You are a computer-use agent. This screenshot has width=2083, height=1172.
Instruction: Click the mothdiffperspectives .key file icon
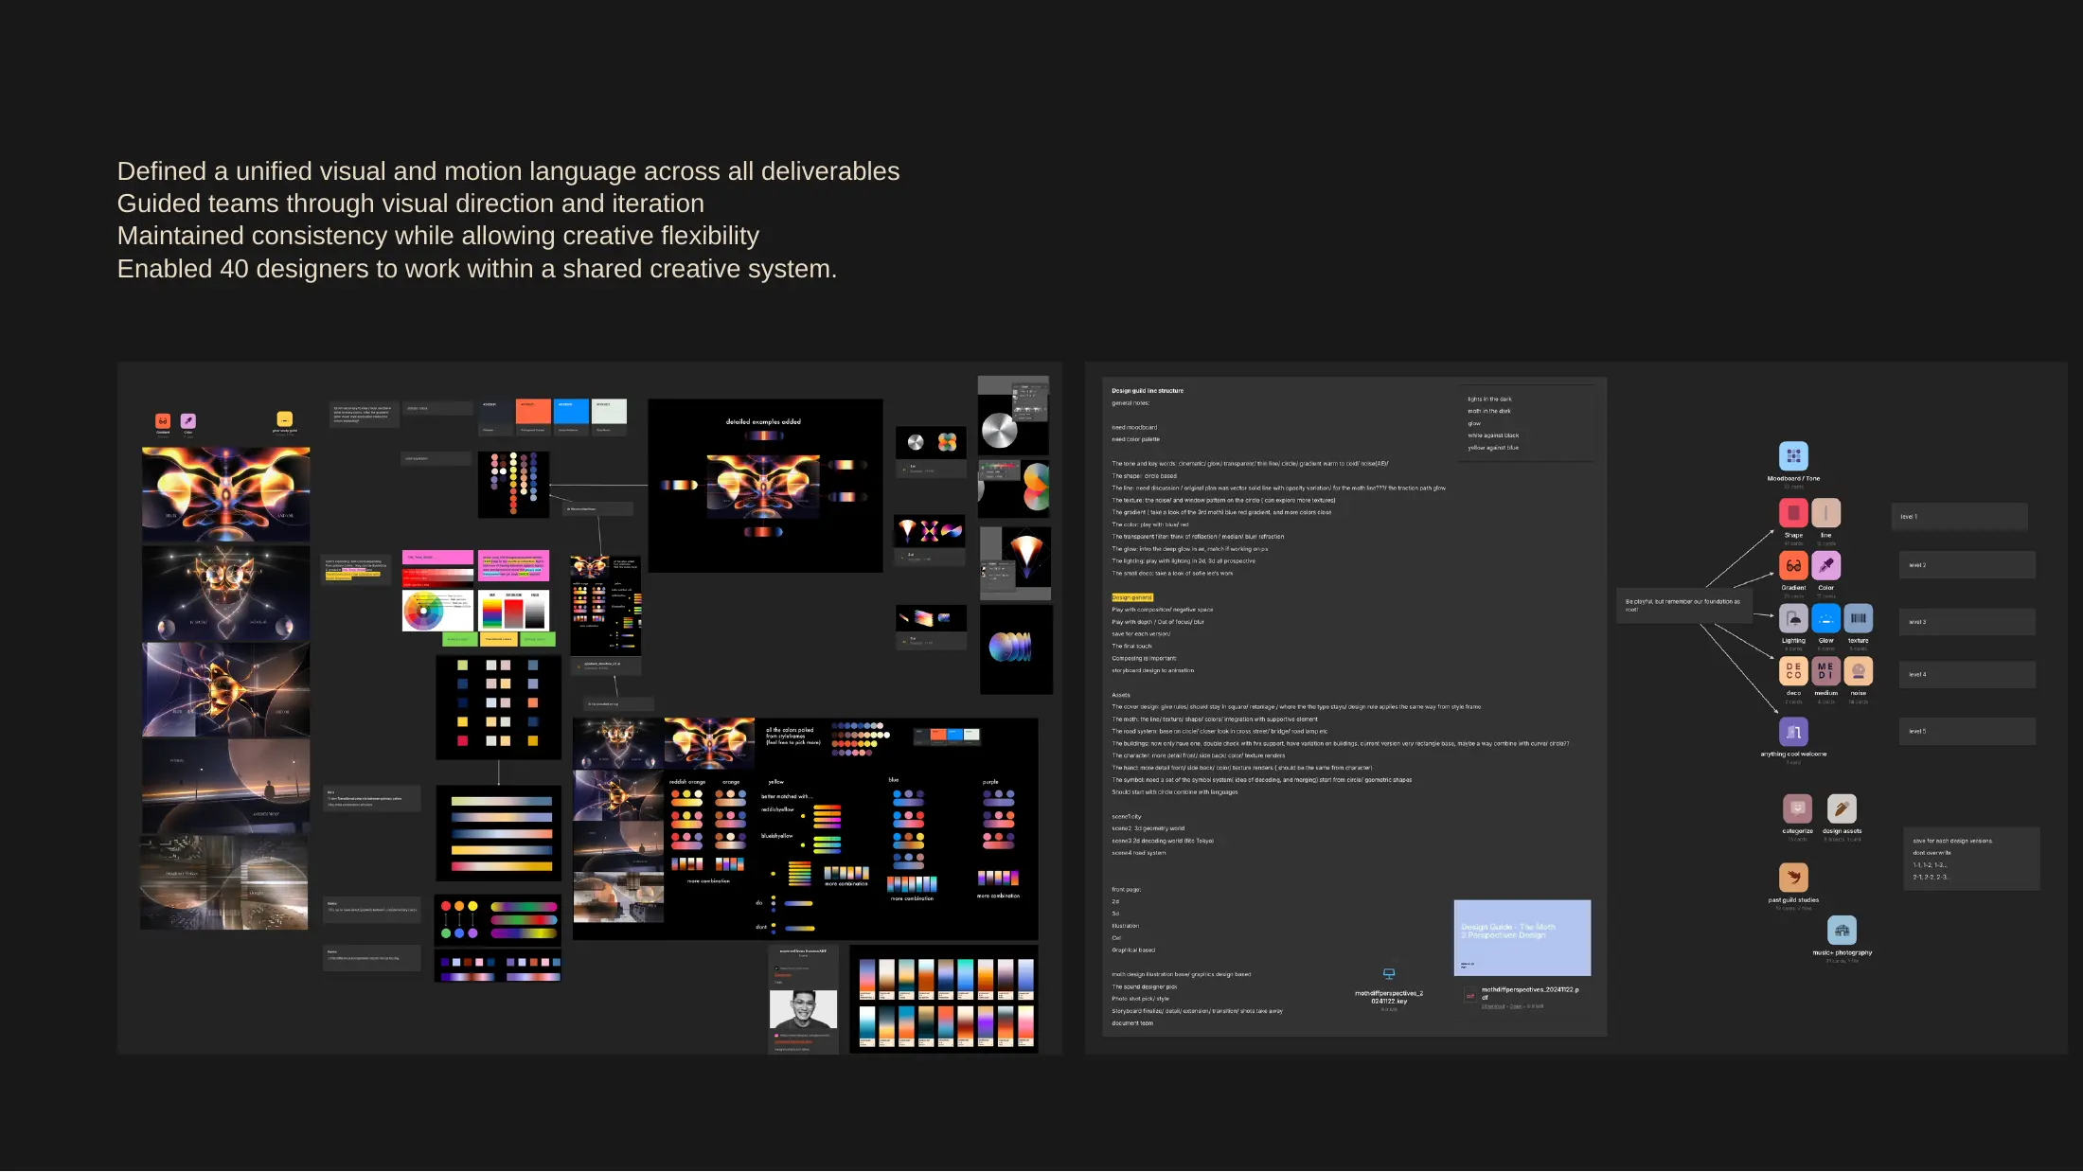coord(1389,974)
